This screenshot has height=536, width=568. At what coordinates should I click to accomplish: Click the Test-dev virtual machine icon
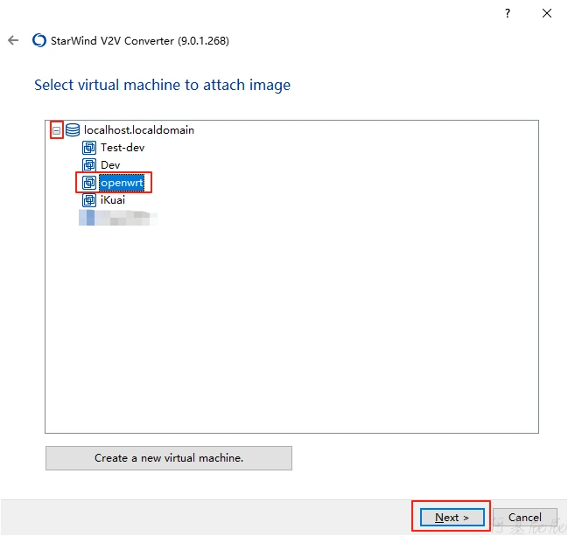coord(89,148)
